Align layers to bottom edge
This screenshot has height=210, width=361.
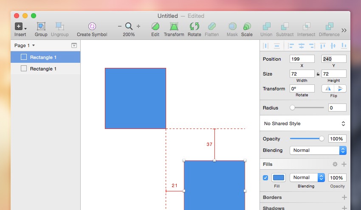pos(344,46)
